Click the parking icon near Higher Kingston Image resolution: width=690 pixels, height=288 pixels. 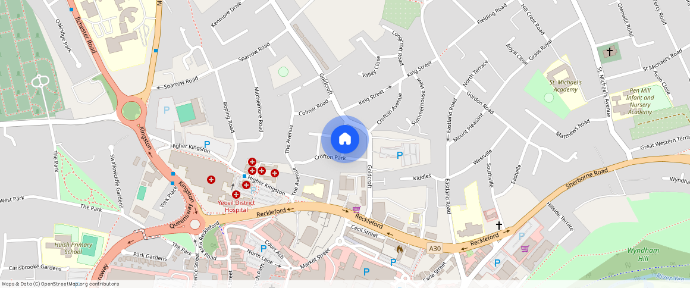pyautogui.click(x=207, y=144)
